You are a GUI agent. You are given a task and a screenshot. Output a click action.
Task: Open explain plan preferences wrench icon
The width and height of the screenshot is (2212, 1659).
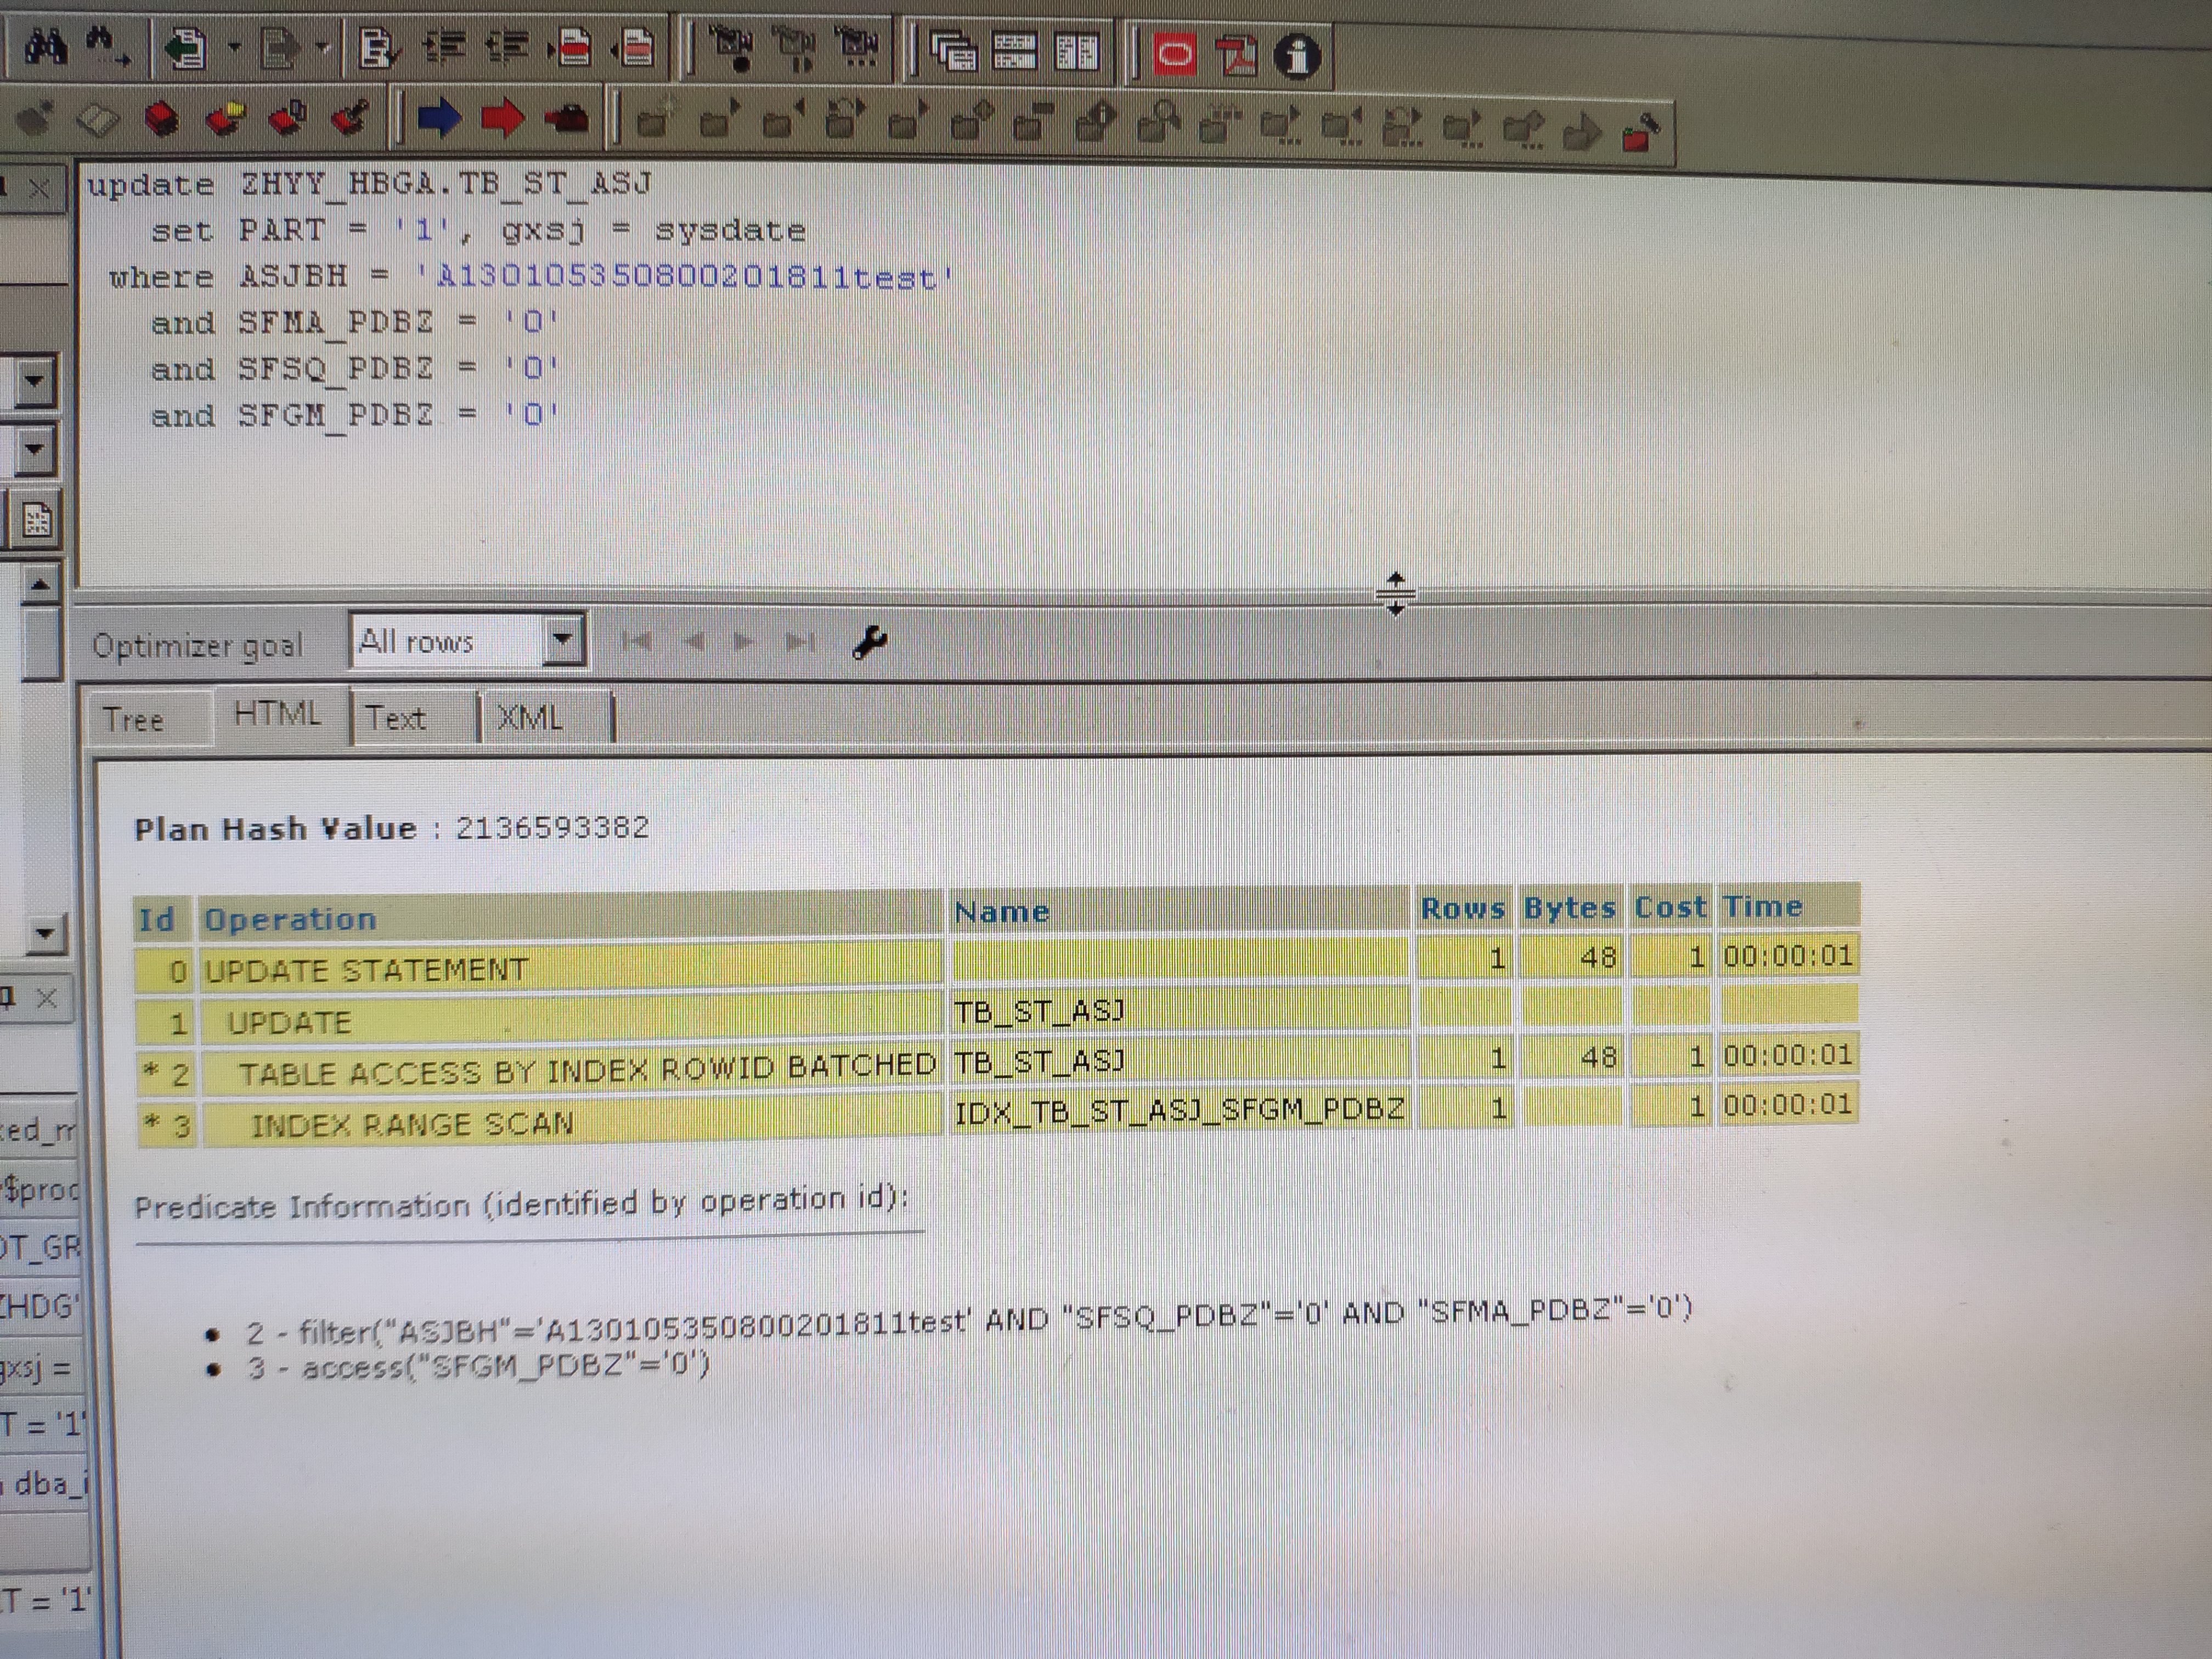click(869, 642)
